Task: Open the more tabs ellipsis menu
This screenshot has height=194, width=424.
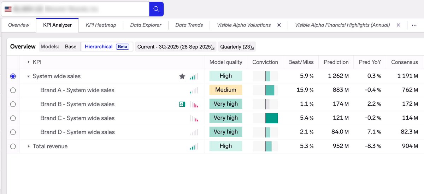Action: pos(414,25)
